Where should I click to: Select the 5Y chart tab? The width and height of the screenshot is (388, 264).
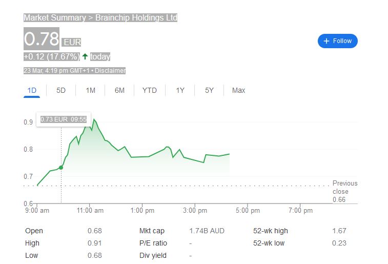tap(209, 91)
